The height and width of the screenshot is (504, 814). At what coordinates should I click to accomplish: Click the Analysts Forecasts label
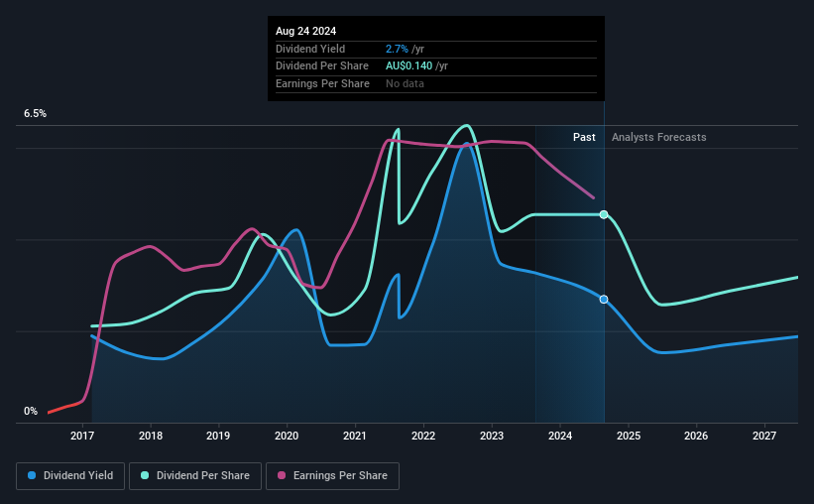[x=658, y=137]
